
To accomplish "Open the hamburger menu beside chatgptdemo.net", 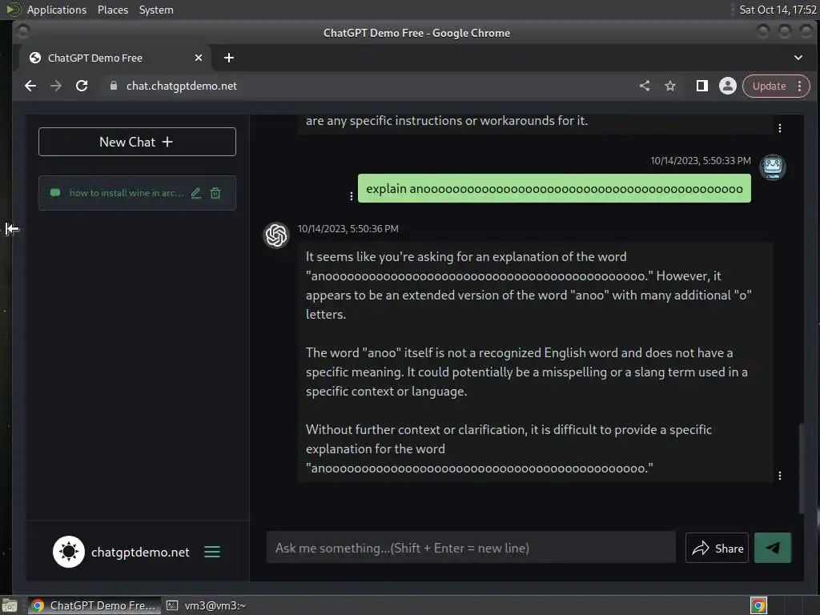I will [211, 552].
